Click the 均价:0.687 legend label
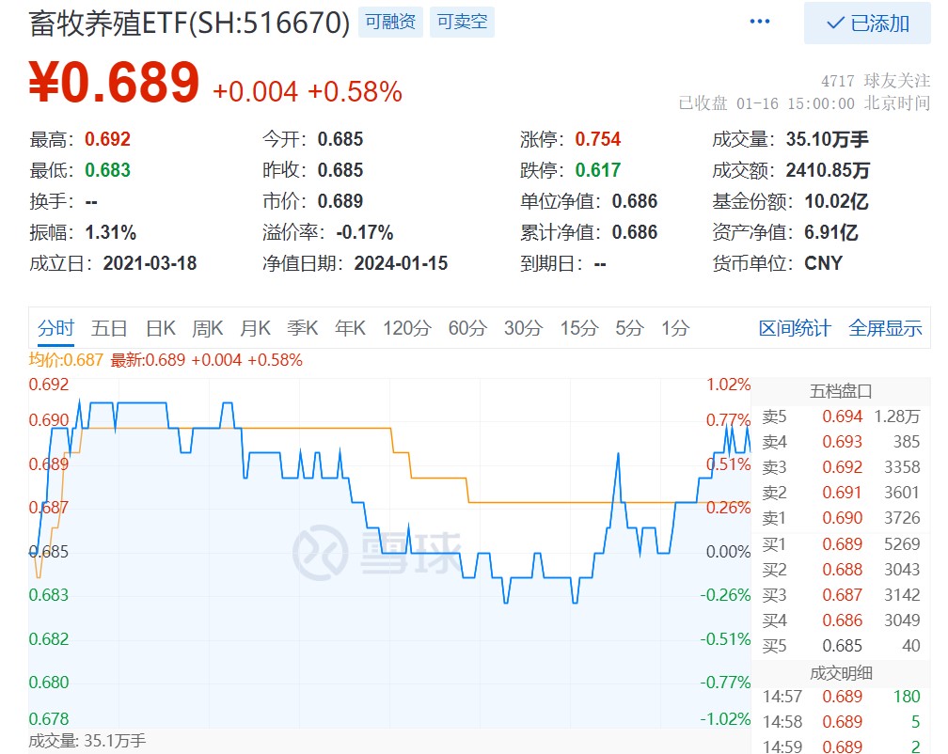 [x=66, y=360]
